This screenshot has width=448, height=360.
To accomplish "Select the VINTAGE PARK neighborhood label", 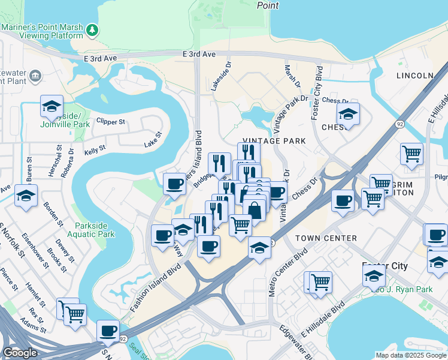I will (x=274, y=141).
